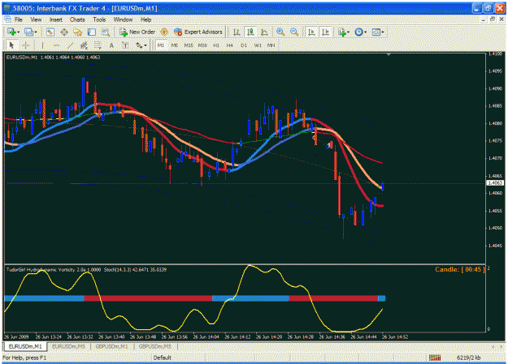The width and height of the screenshot is (508, 364).
Task: Open the View menu
Action: click(36, 19)
